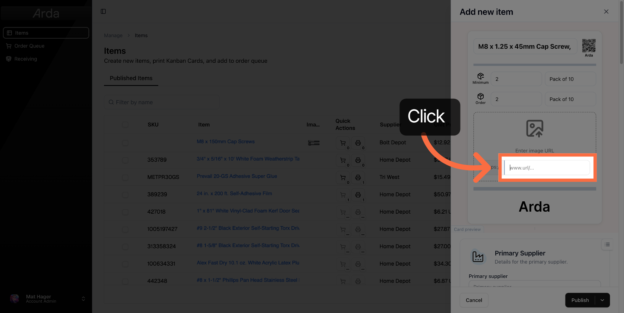Viewport: 624px width, 313px height.
Task: Click the item name field on card
Action: tap(525, 46)
